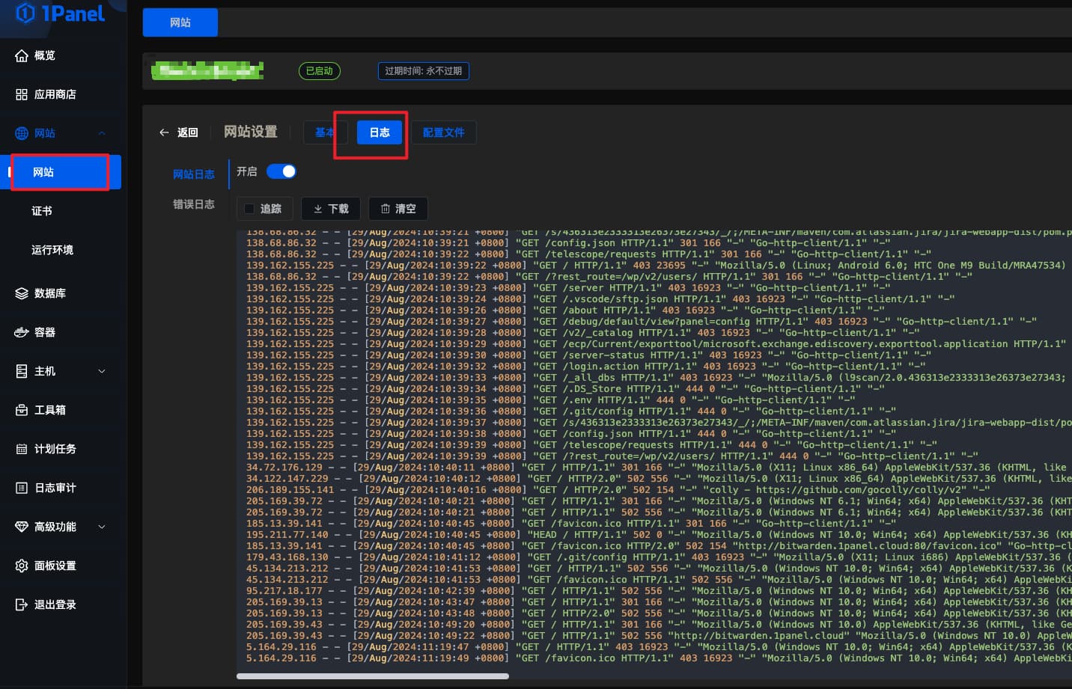Click the top 网站 blue button
Screen dimensions: 1072x689
(180, 22)
